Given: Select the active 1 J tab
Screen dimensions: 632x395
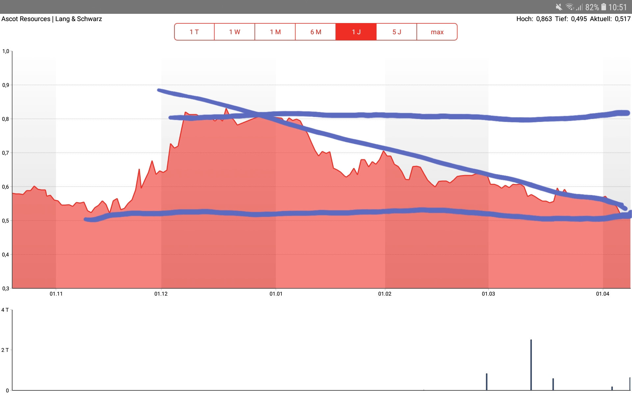Looking at the screenshot, I should [x=356, y=32].
